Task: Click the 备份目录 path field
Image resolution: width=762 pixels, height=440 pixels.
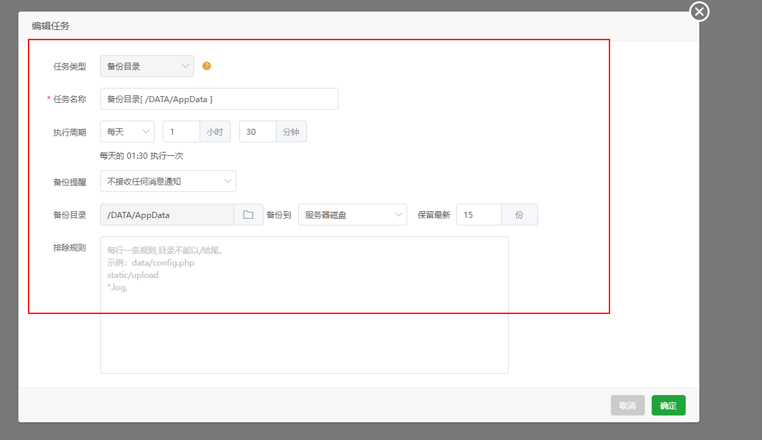Action: pyautogui.click(x=167, y=215)
